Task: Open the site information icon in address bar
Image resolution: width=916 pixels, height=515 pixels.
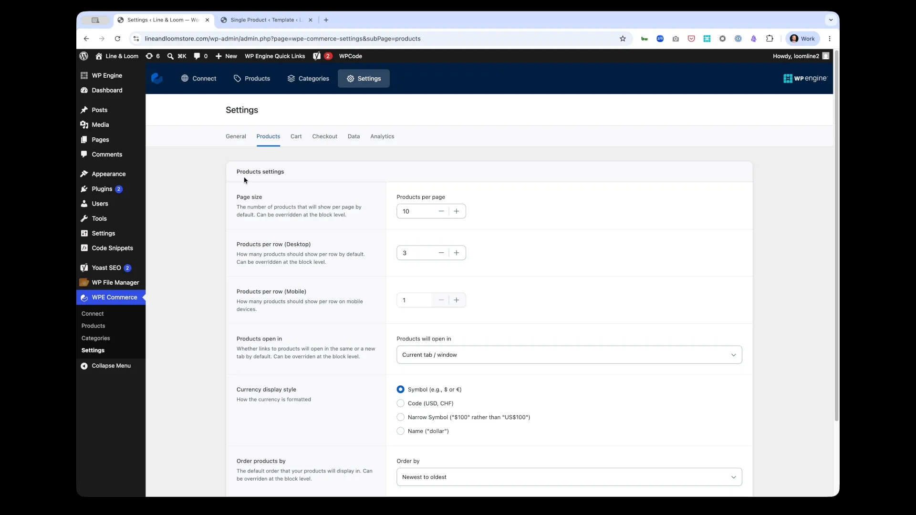Action: click(136, 39)
